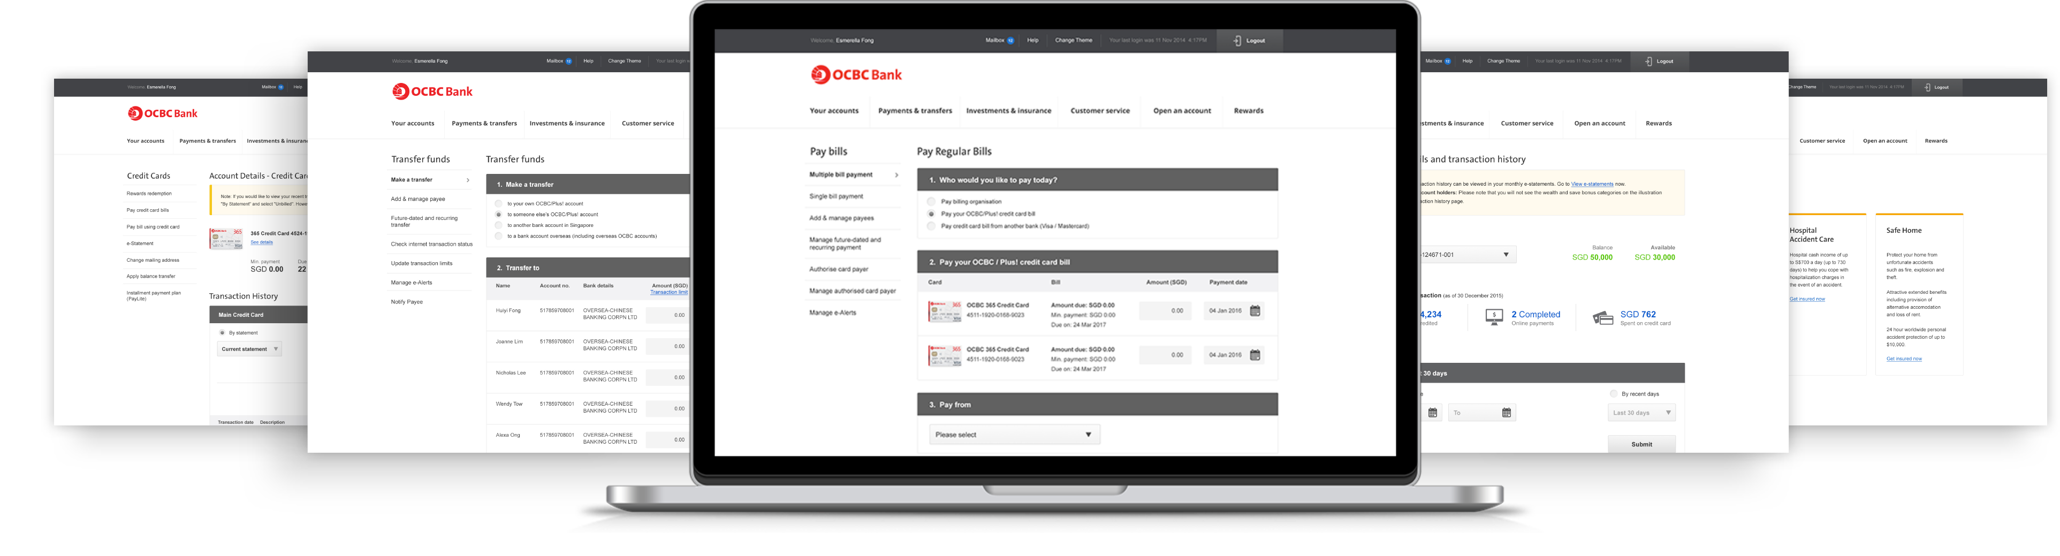The image size is (2060, 556).
Task: Open Single bill payment in Pay bills menu
Action: tap(835, 196)
